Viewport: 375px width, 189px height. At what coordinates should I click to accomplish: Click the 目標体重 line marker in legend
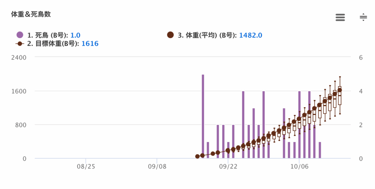coord(20,44)
